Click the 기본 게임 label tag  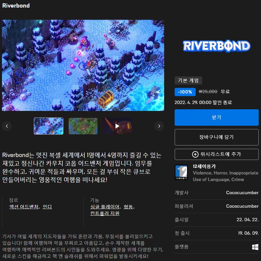click(188, 80)
